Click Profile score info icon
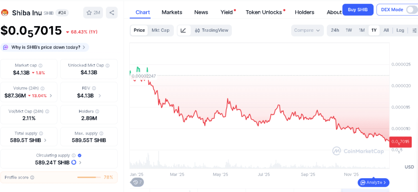This screenshot has height=192, width=418. tap(32, 177)
